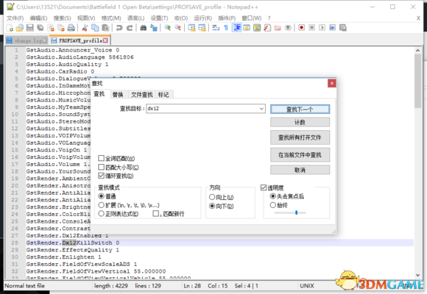Select the 普通 normal search mode

click(101, 196)
